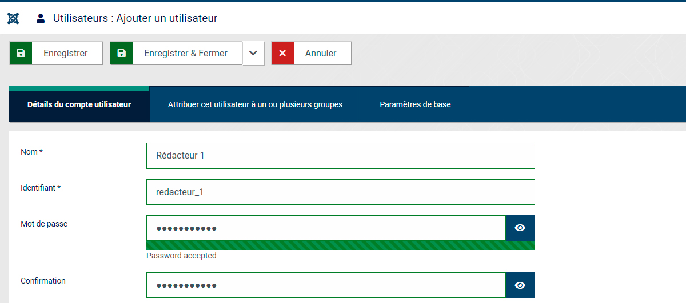This screenshot has height=303, width=686.
Task: Switch to Attribuer cet utilisateur à groupes tab
Action: pyautogui.click(x=256, y=104)
